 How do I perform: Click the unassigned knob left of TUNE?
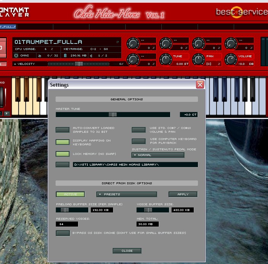(133, 60)
